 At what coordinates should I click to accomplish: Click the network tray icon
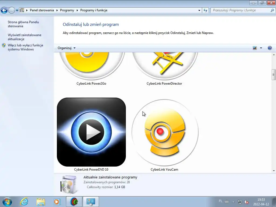(240, 202)
